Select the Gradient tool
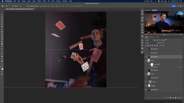Screen dimensions: 184x103 tap(2, 39)
